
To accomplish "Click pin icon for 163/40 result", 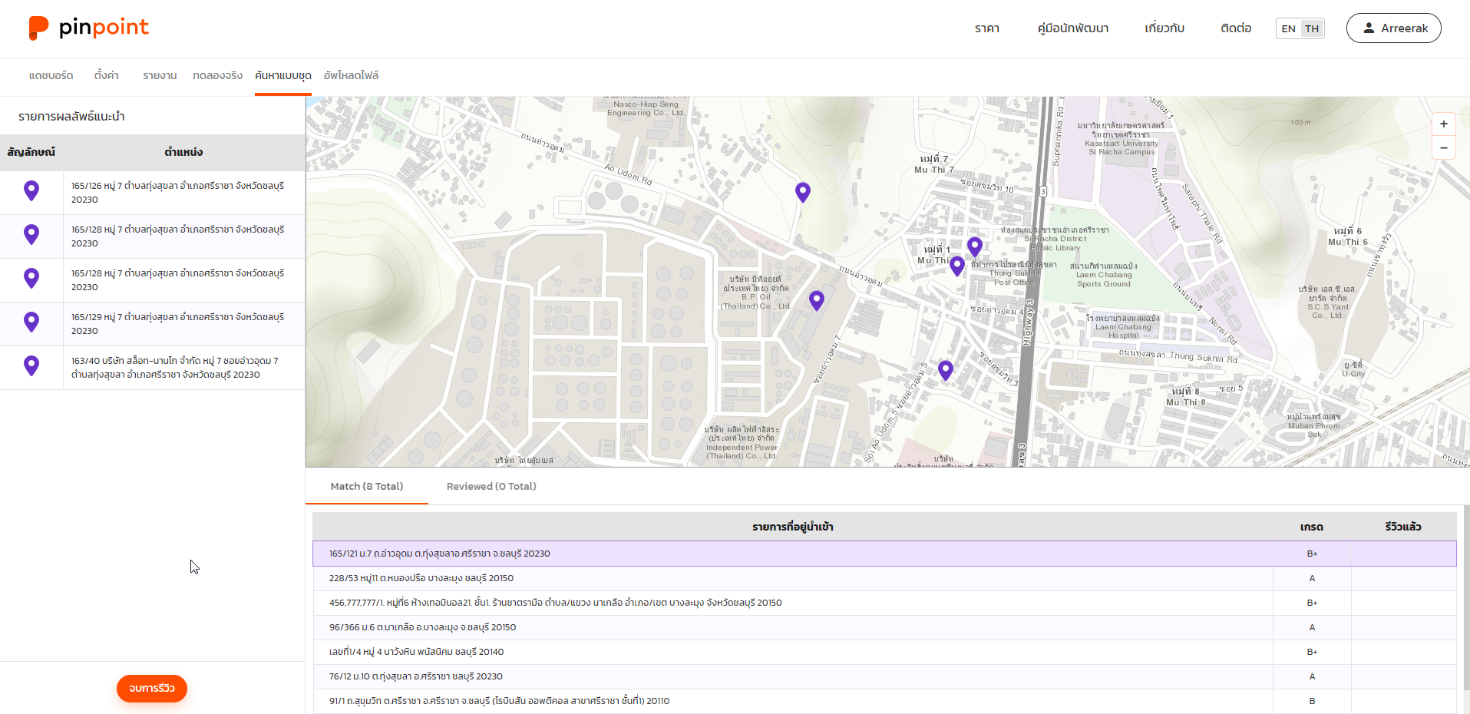I will (x=31, y=365).
